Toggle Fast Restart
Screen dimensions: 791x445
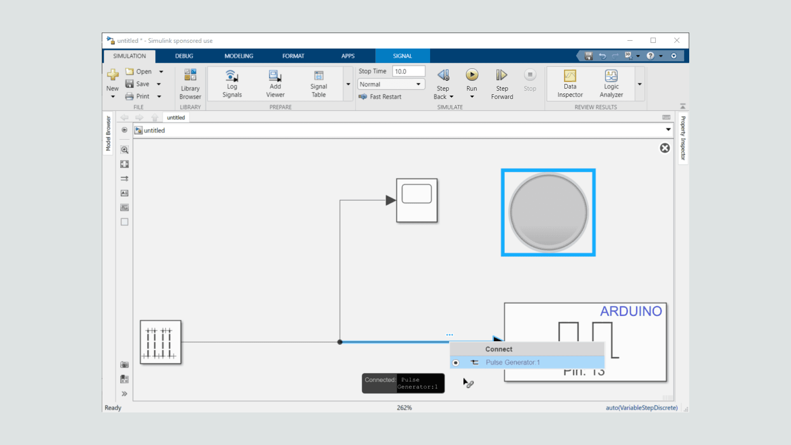point(380,96)
